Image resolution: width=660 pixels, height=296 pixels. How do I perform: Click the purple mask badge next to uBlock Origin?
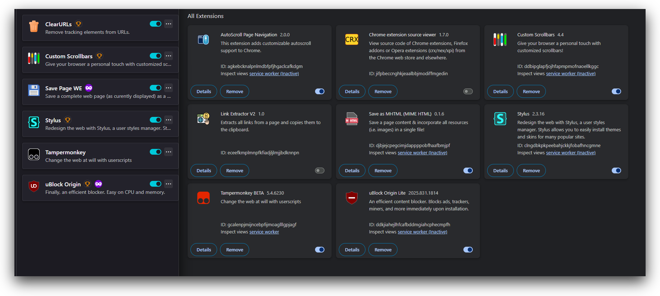click(x=98, y=184)
